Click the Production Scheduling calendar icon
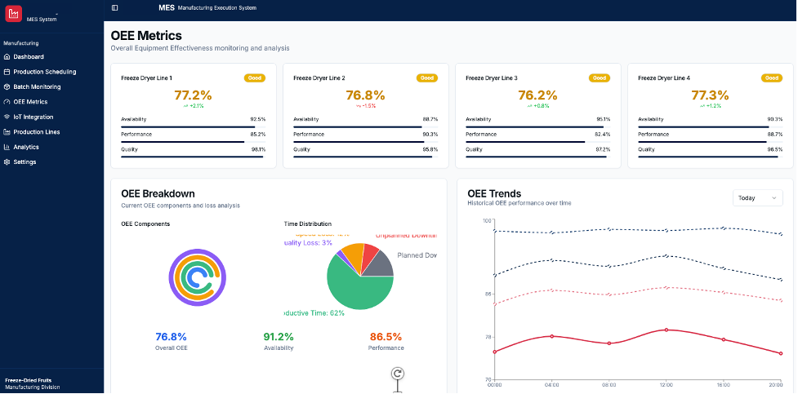The width and height of the screenshot is (798, 394). (x=7, y=72)
